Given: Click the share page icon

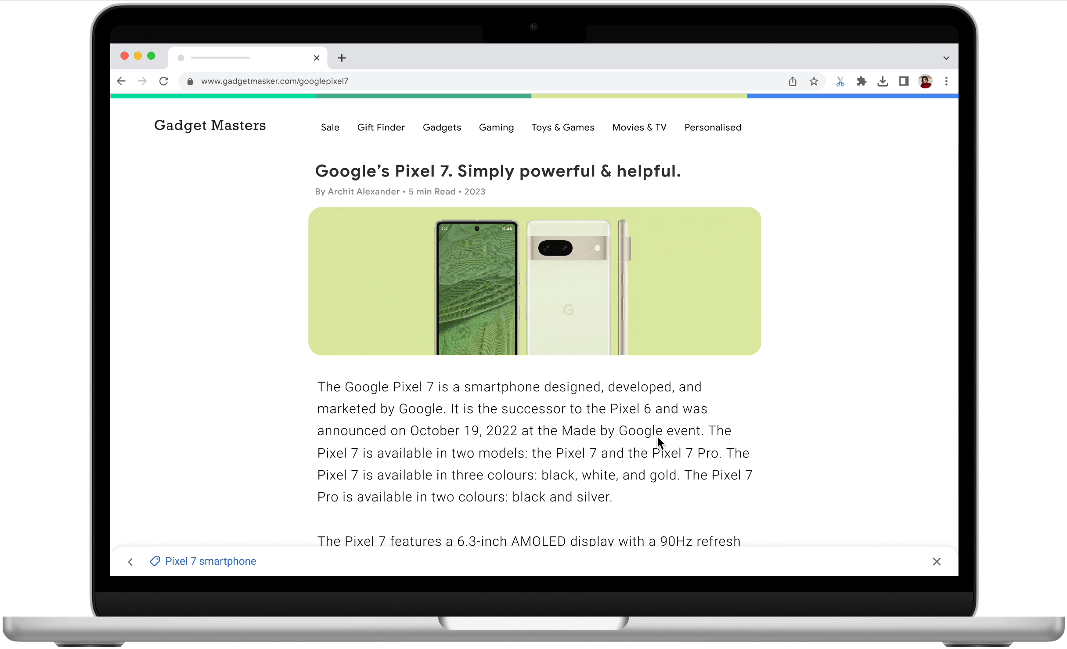Looking at the screenshot, I should pos(793,81).
